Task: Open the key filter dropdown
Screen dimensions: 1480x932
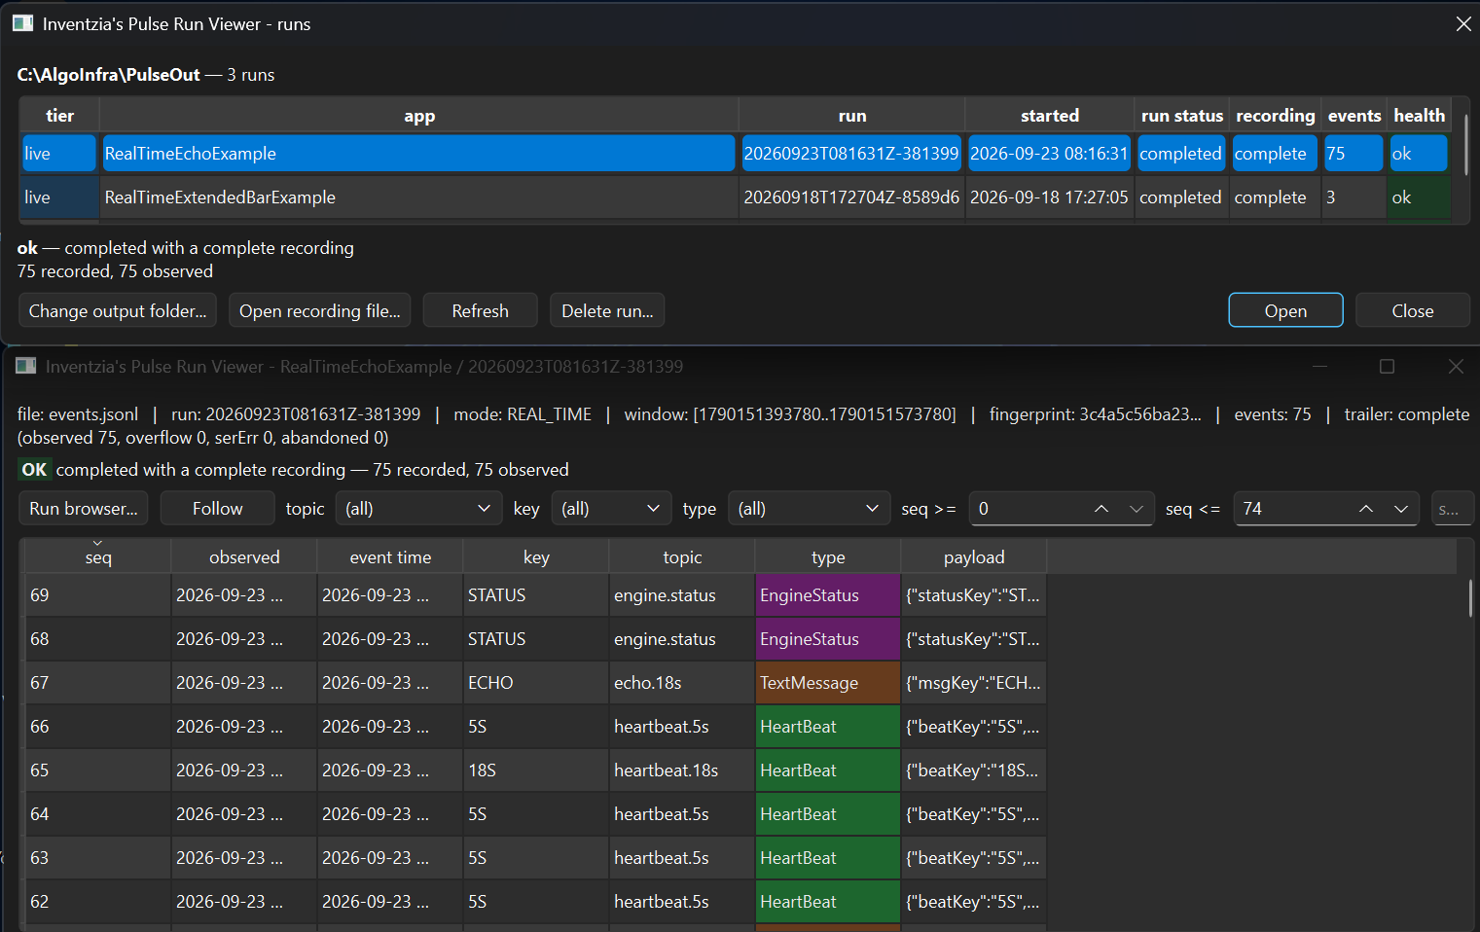Action: (x=610, y=509)
